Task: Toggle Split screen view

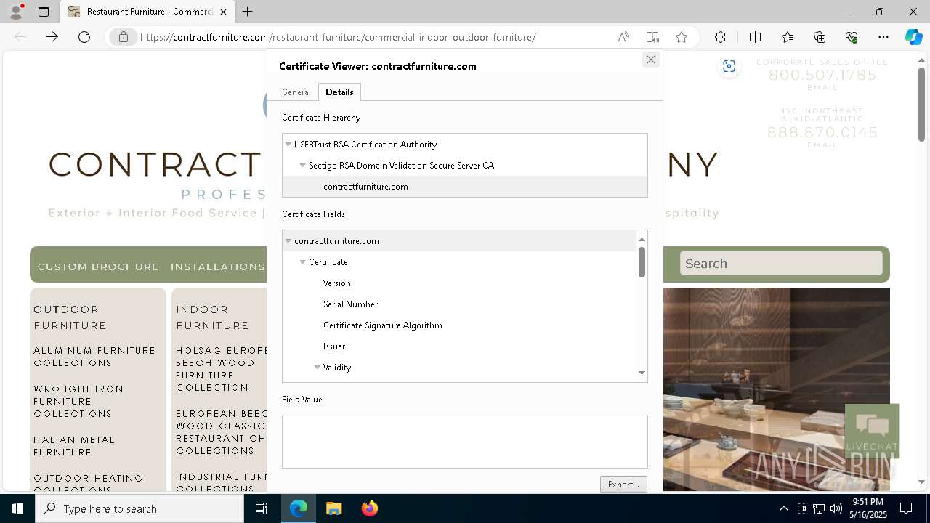Action: click(755, 37)
